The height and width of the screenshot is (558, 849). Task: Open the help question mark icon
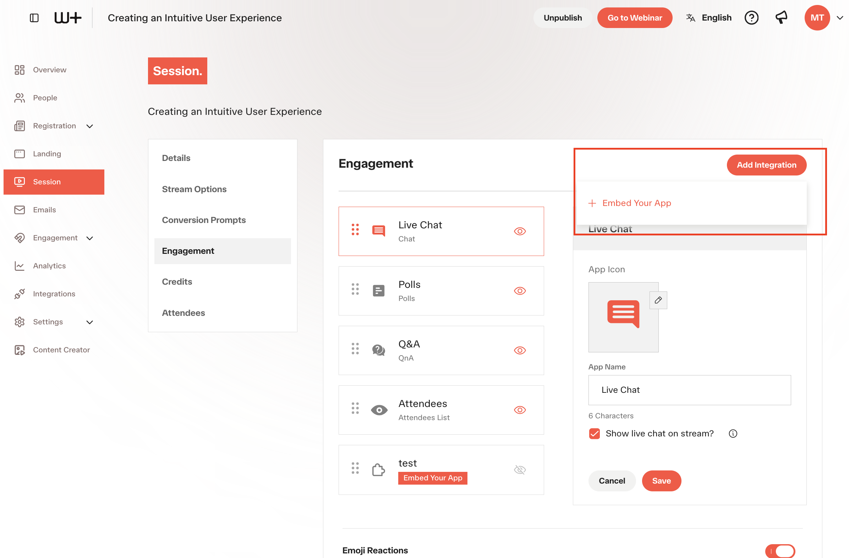[x=751, y=18]
